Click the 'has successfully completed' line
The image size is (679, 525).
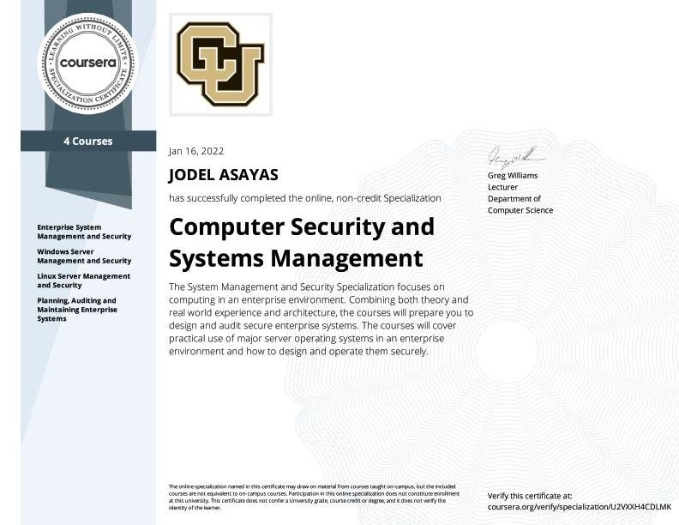click(x=305, y=198)
